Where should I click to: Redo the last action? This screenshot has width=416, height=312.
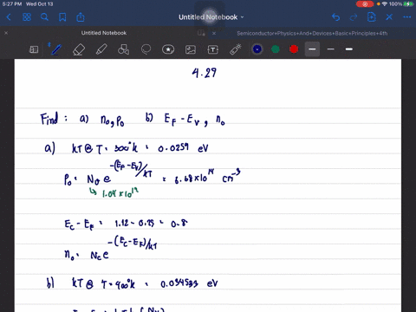[354, 17]
